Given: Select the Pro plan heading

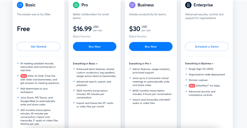Looking at the screenshot, I should click(85, 5).
